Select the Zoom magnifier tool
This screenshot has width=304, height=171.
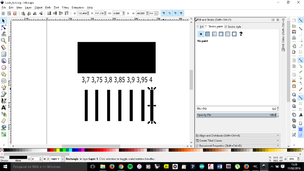pos(3,41)
